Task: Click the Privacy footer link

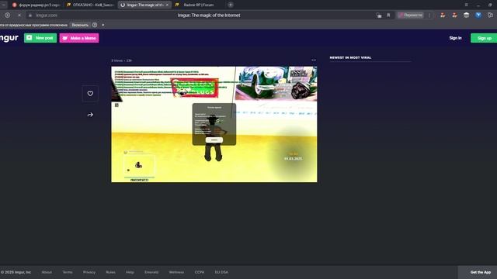Action: coord(89,272)
